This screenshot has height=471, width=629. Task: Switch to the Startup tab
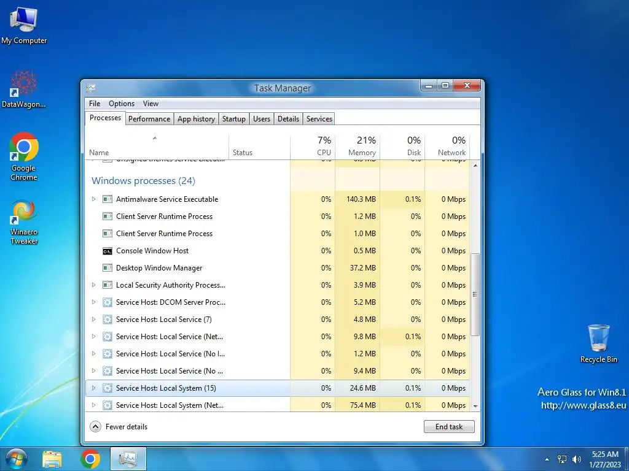[234, 119]
